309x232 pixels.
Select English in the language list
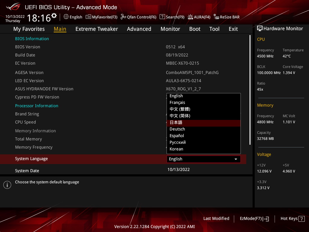click(204, 96)
